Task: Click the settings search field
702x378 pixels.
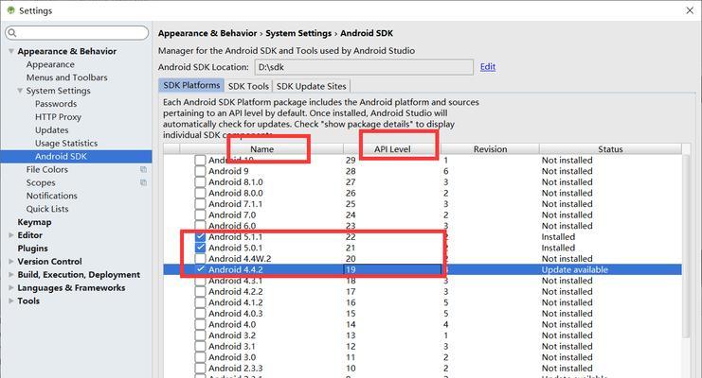Action: tap(77, 33)
